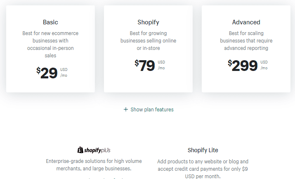
Task: Click the dollar sign in the $299 price
Action: tap(230, 63)
